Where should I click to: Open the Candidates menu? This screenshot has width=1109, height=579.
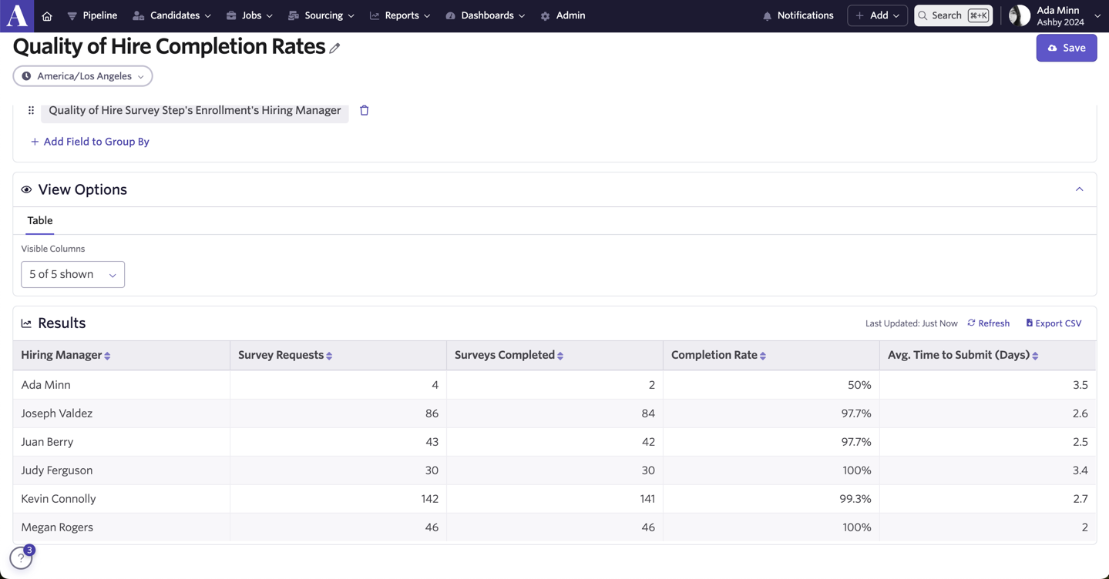click(x=172, y=15)
